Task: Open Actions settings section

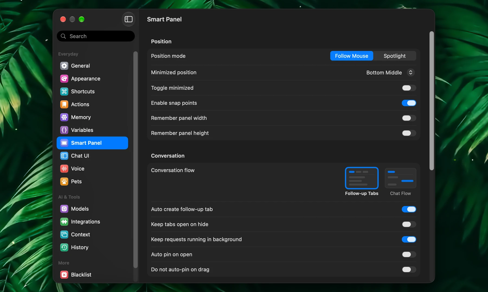Action: (92, 104)
